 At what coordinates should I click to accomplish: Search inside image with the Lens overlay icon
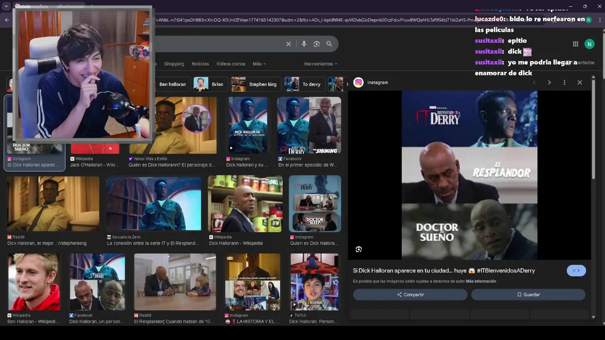359,249
